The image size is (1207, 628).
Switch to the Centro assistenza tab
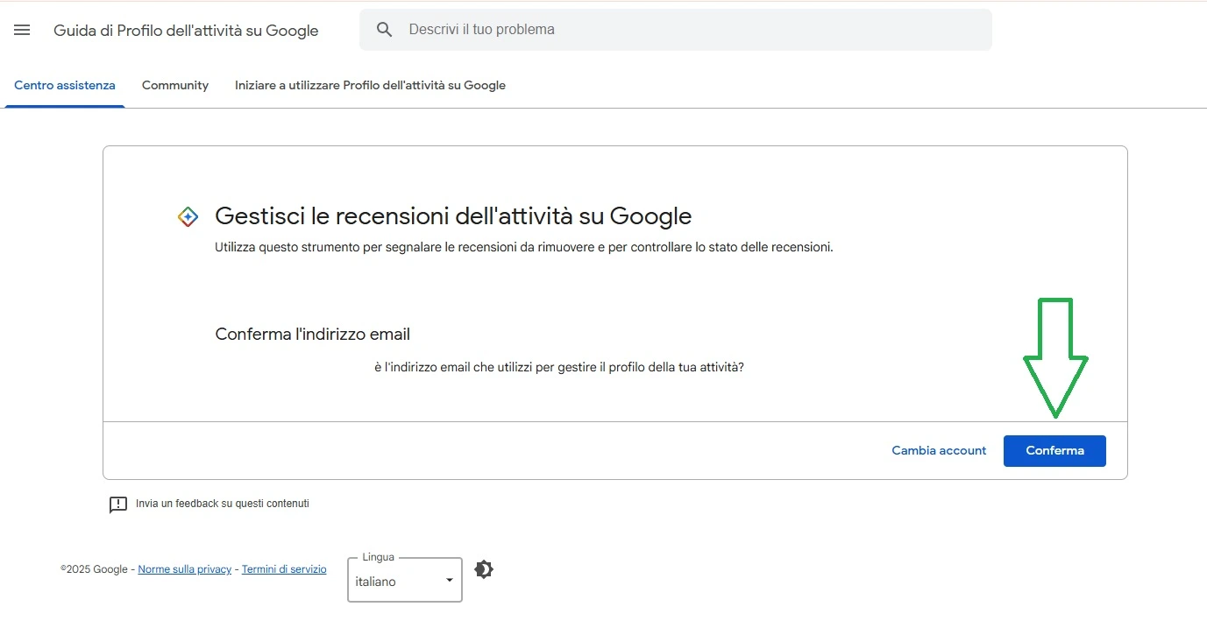point(65,86)
